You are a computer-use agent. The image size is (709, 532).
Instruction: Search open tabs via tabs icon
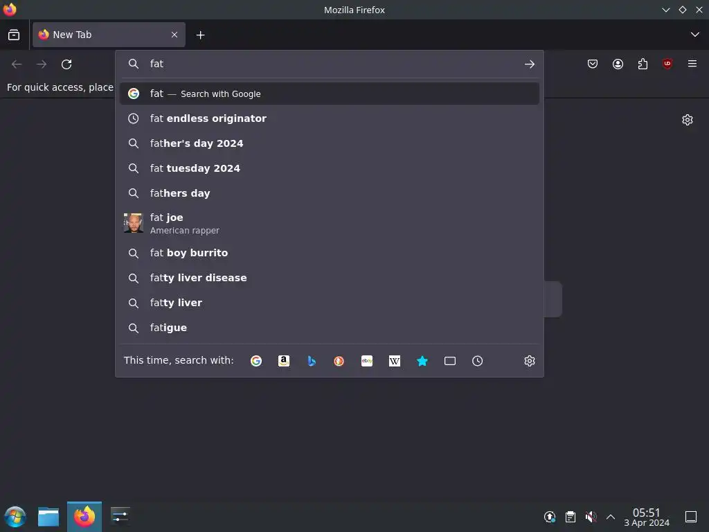(450, 360)
